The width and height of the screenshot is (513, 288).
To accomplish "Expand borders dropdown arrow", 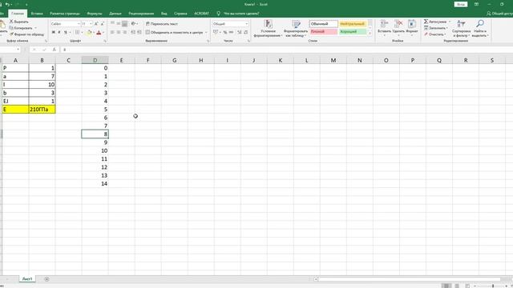I will point(82,32).
